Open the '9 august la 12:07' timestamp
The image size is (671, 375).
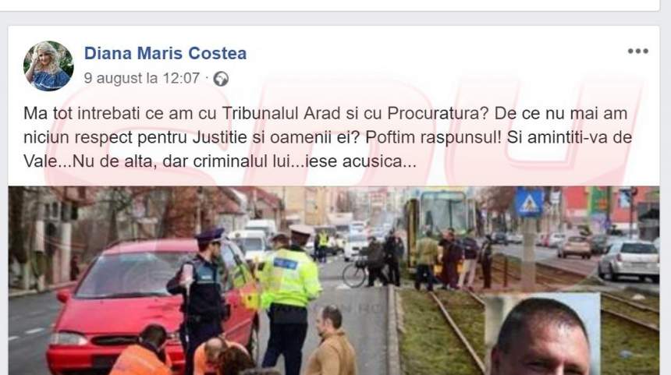(x=142, y=78)
